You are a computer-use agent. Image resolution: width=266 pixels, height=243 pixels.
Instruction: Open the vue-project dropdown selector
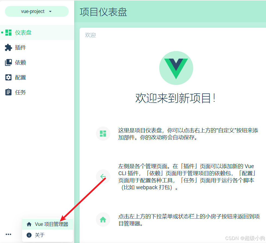[37, 11]
